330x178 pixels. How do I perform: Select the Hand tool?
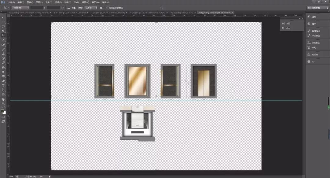tap(3, 99)
